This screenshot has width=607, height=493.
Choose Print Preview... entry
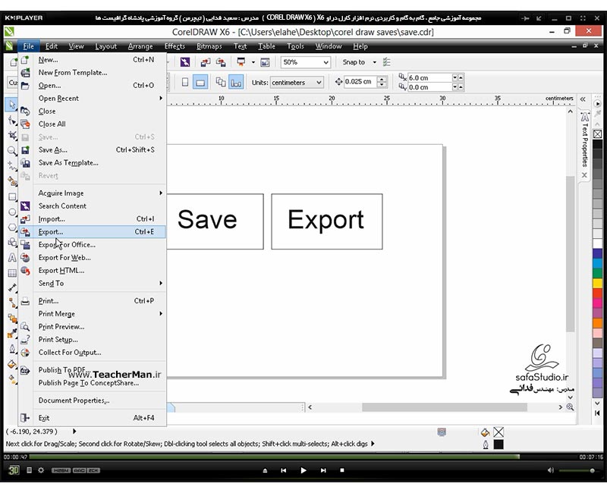click(x=92, y=327)
